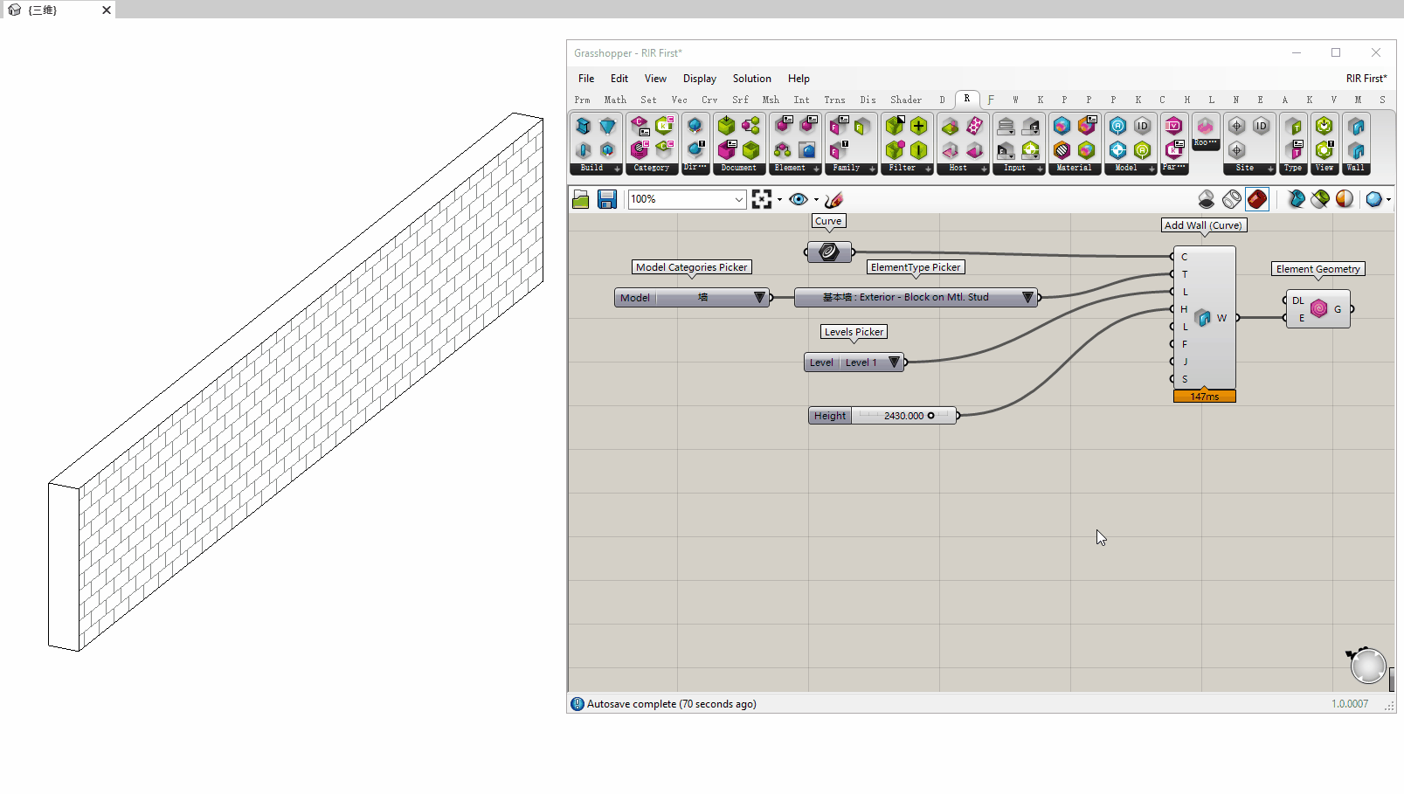Click the Zoom Extents icon in canvas toolbar
Viewport: 1404px width, 794px height.
(762, 199)
